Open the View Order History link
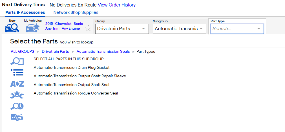The width and height of the screenshot is (285, 132). pos(117,5)
